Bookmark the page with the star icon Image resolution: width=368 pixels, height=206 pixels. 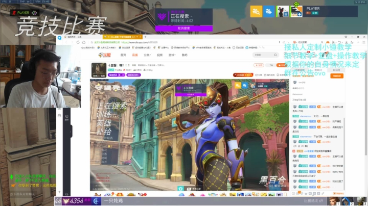tap(92, 42)
